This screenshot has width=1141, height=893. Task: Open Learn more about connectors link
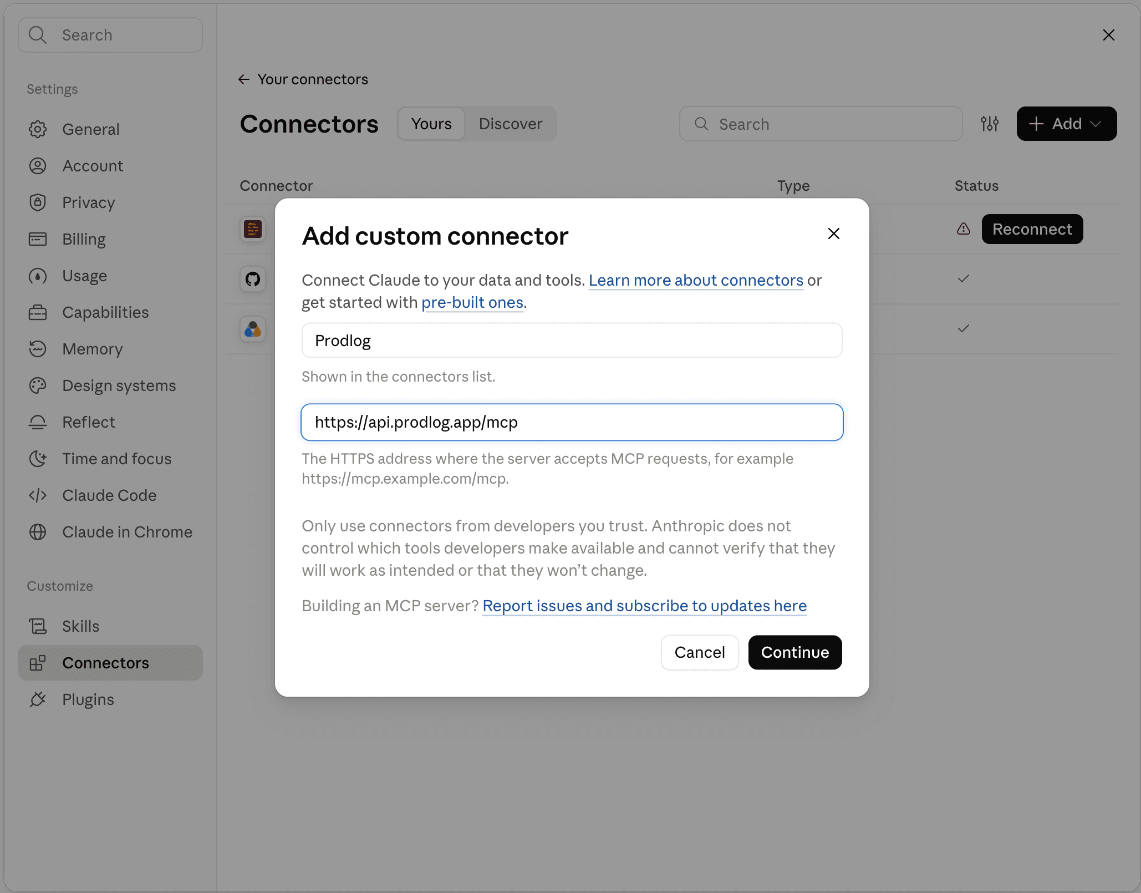pos(696,280)
